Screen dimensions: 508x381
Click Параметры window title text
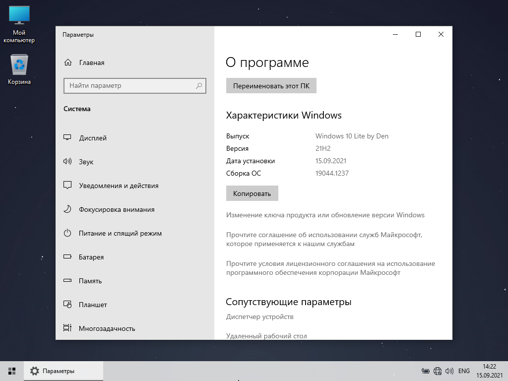[x=78, y=35]
